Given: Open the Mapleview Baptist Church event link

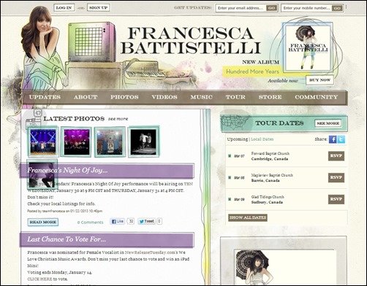Looking at the screenshot, I should click(x=272, y=175).
